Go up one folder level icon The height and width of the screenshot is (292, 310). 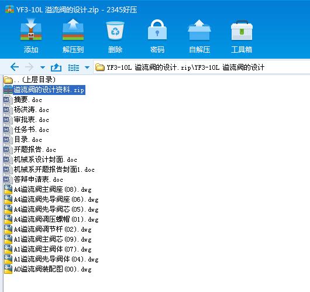[x=56, y=67]
